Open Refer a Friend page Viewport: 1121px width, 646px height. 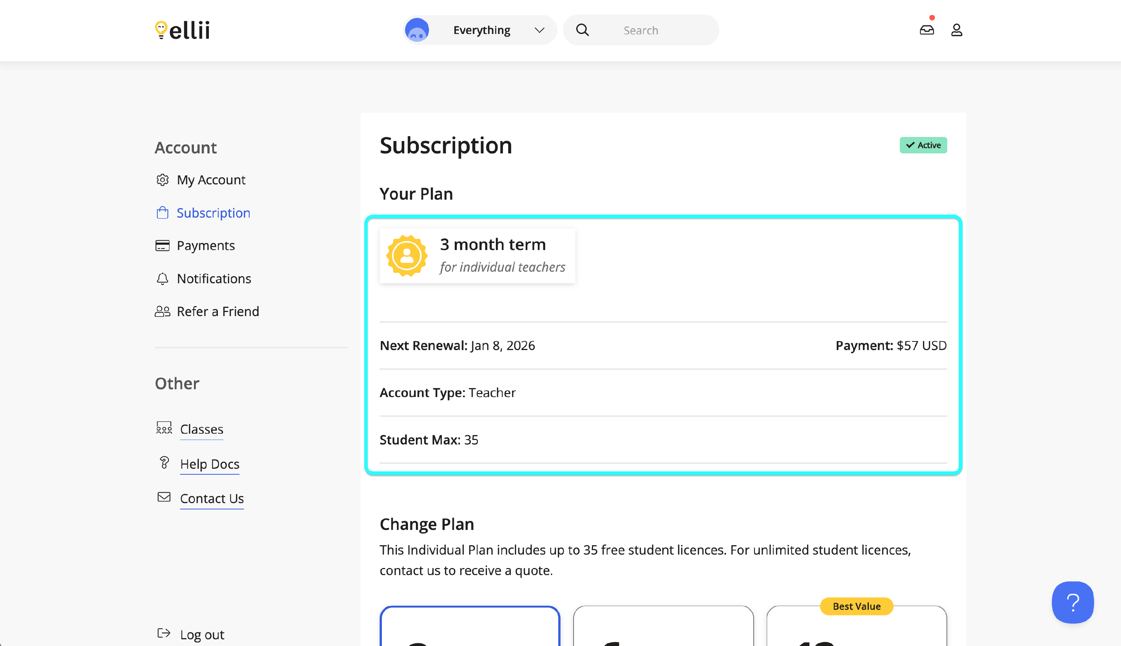point(217,312)
